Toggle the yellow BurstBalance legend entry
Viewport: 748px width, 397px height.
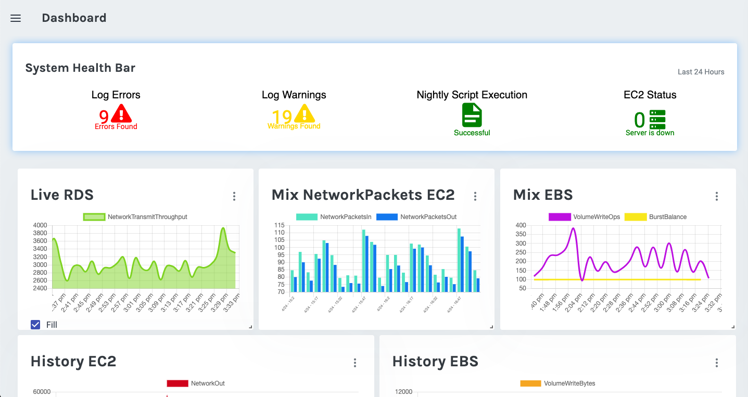point(655,217)
